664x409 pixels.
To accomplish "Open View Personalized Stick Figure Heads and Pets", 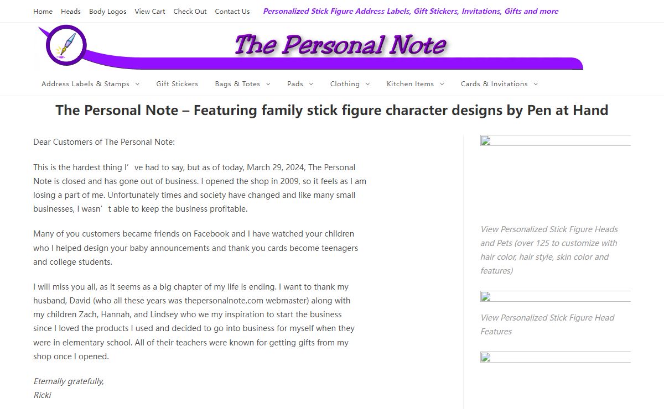I will [549, 250].
